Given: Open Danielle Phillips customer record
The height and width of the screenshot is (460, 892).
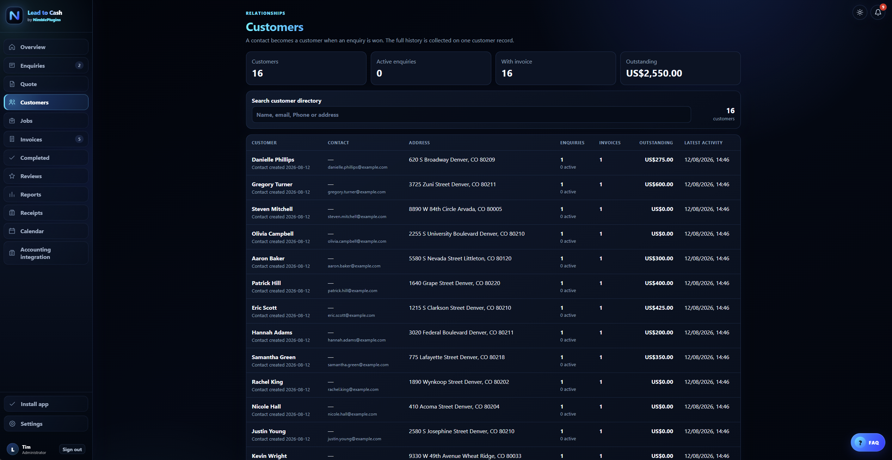Looking at the screenshot, I should click(x=273, y=159).
